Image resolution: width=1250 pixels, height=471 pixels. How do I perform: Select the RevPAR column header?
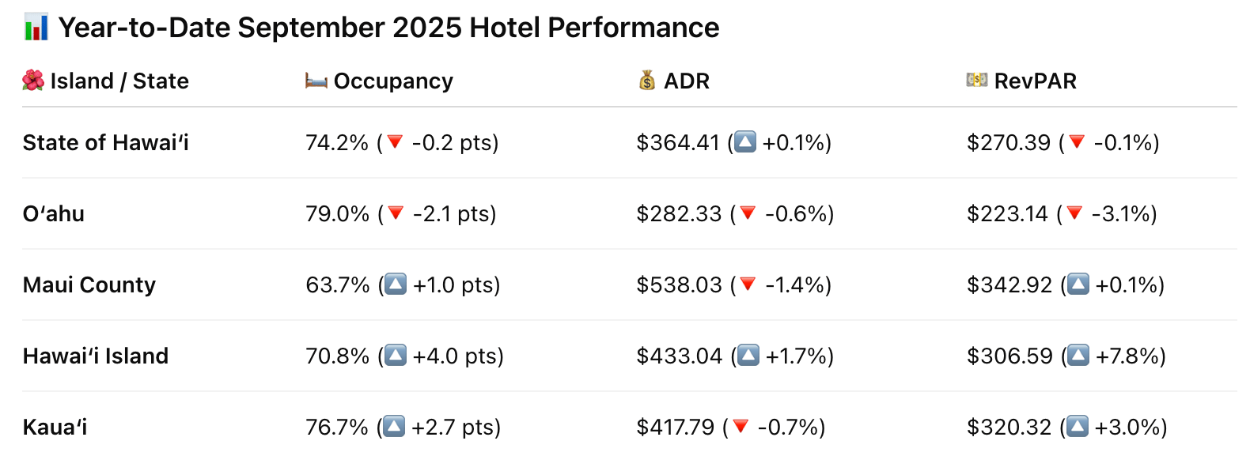1035,81
